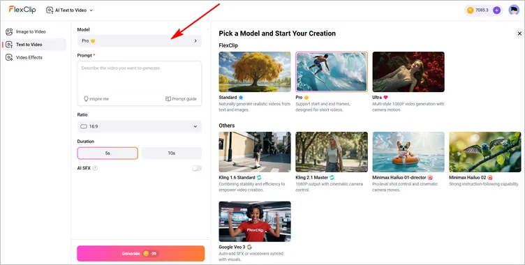
Task: Click the Kling 2.1 Master title text
Action: coord(312,177)
